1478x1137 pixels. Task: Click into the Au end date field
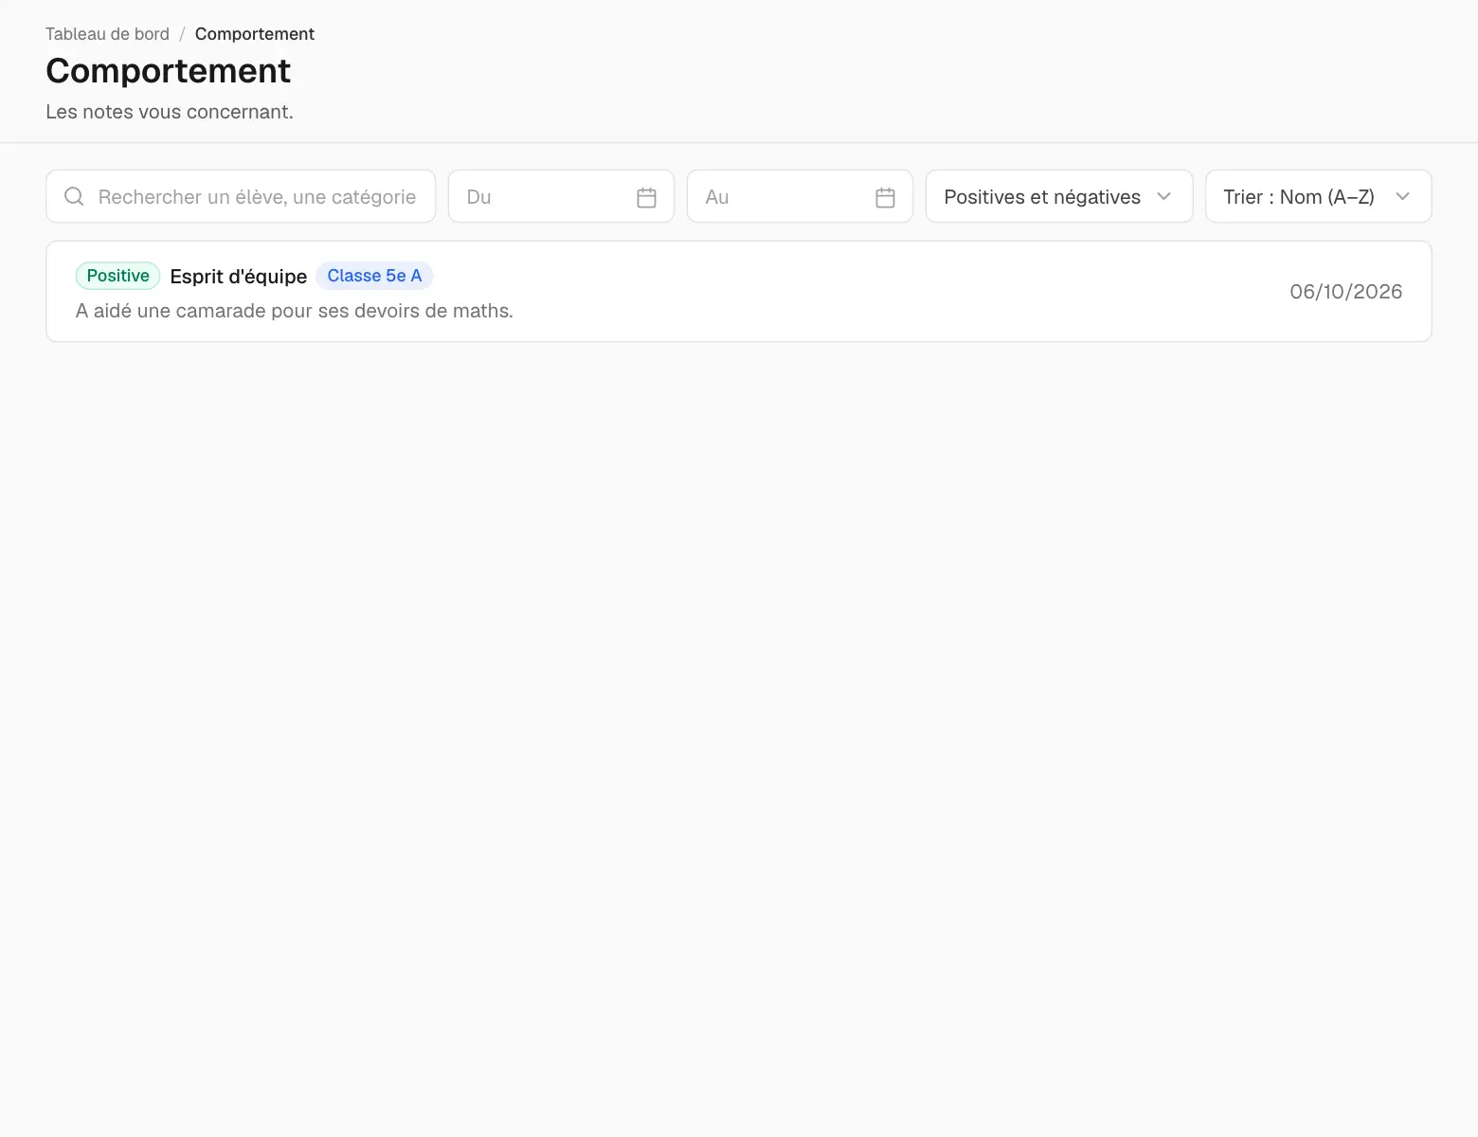coord(800,196)
